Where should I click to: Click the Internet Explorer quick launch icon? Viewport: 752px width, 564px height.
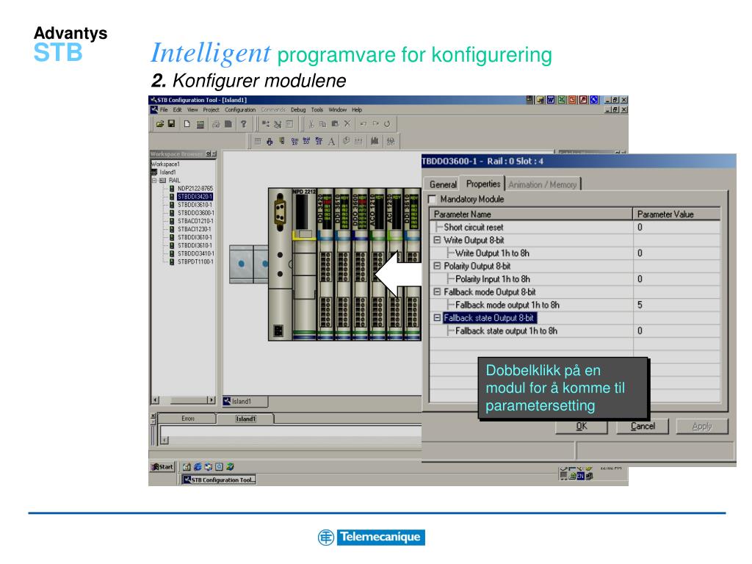[x=197, y=466]
